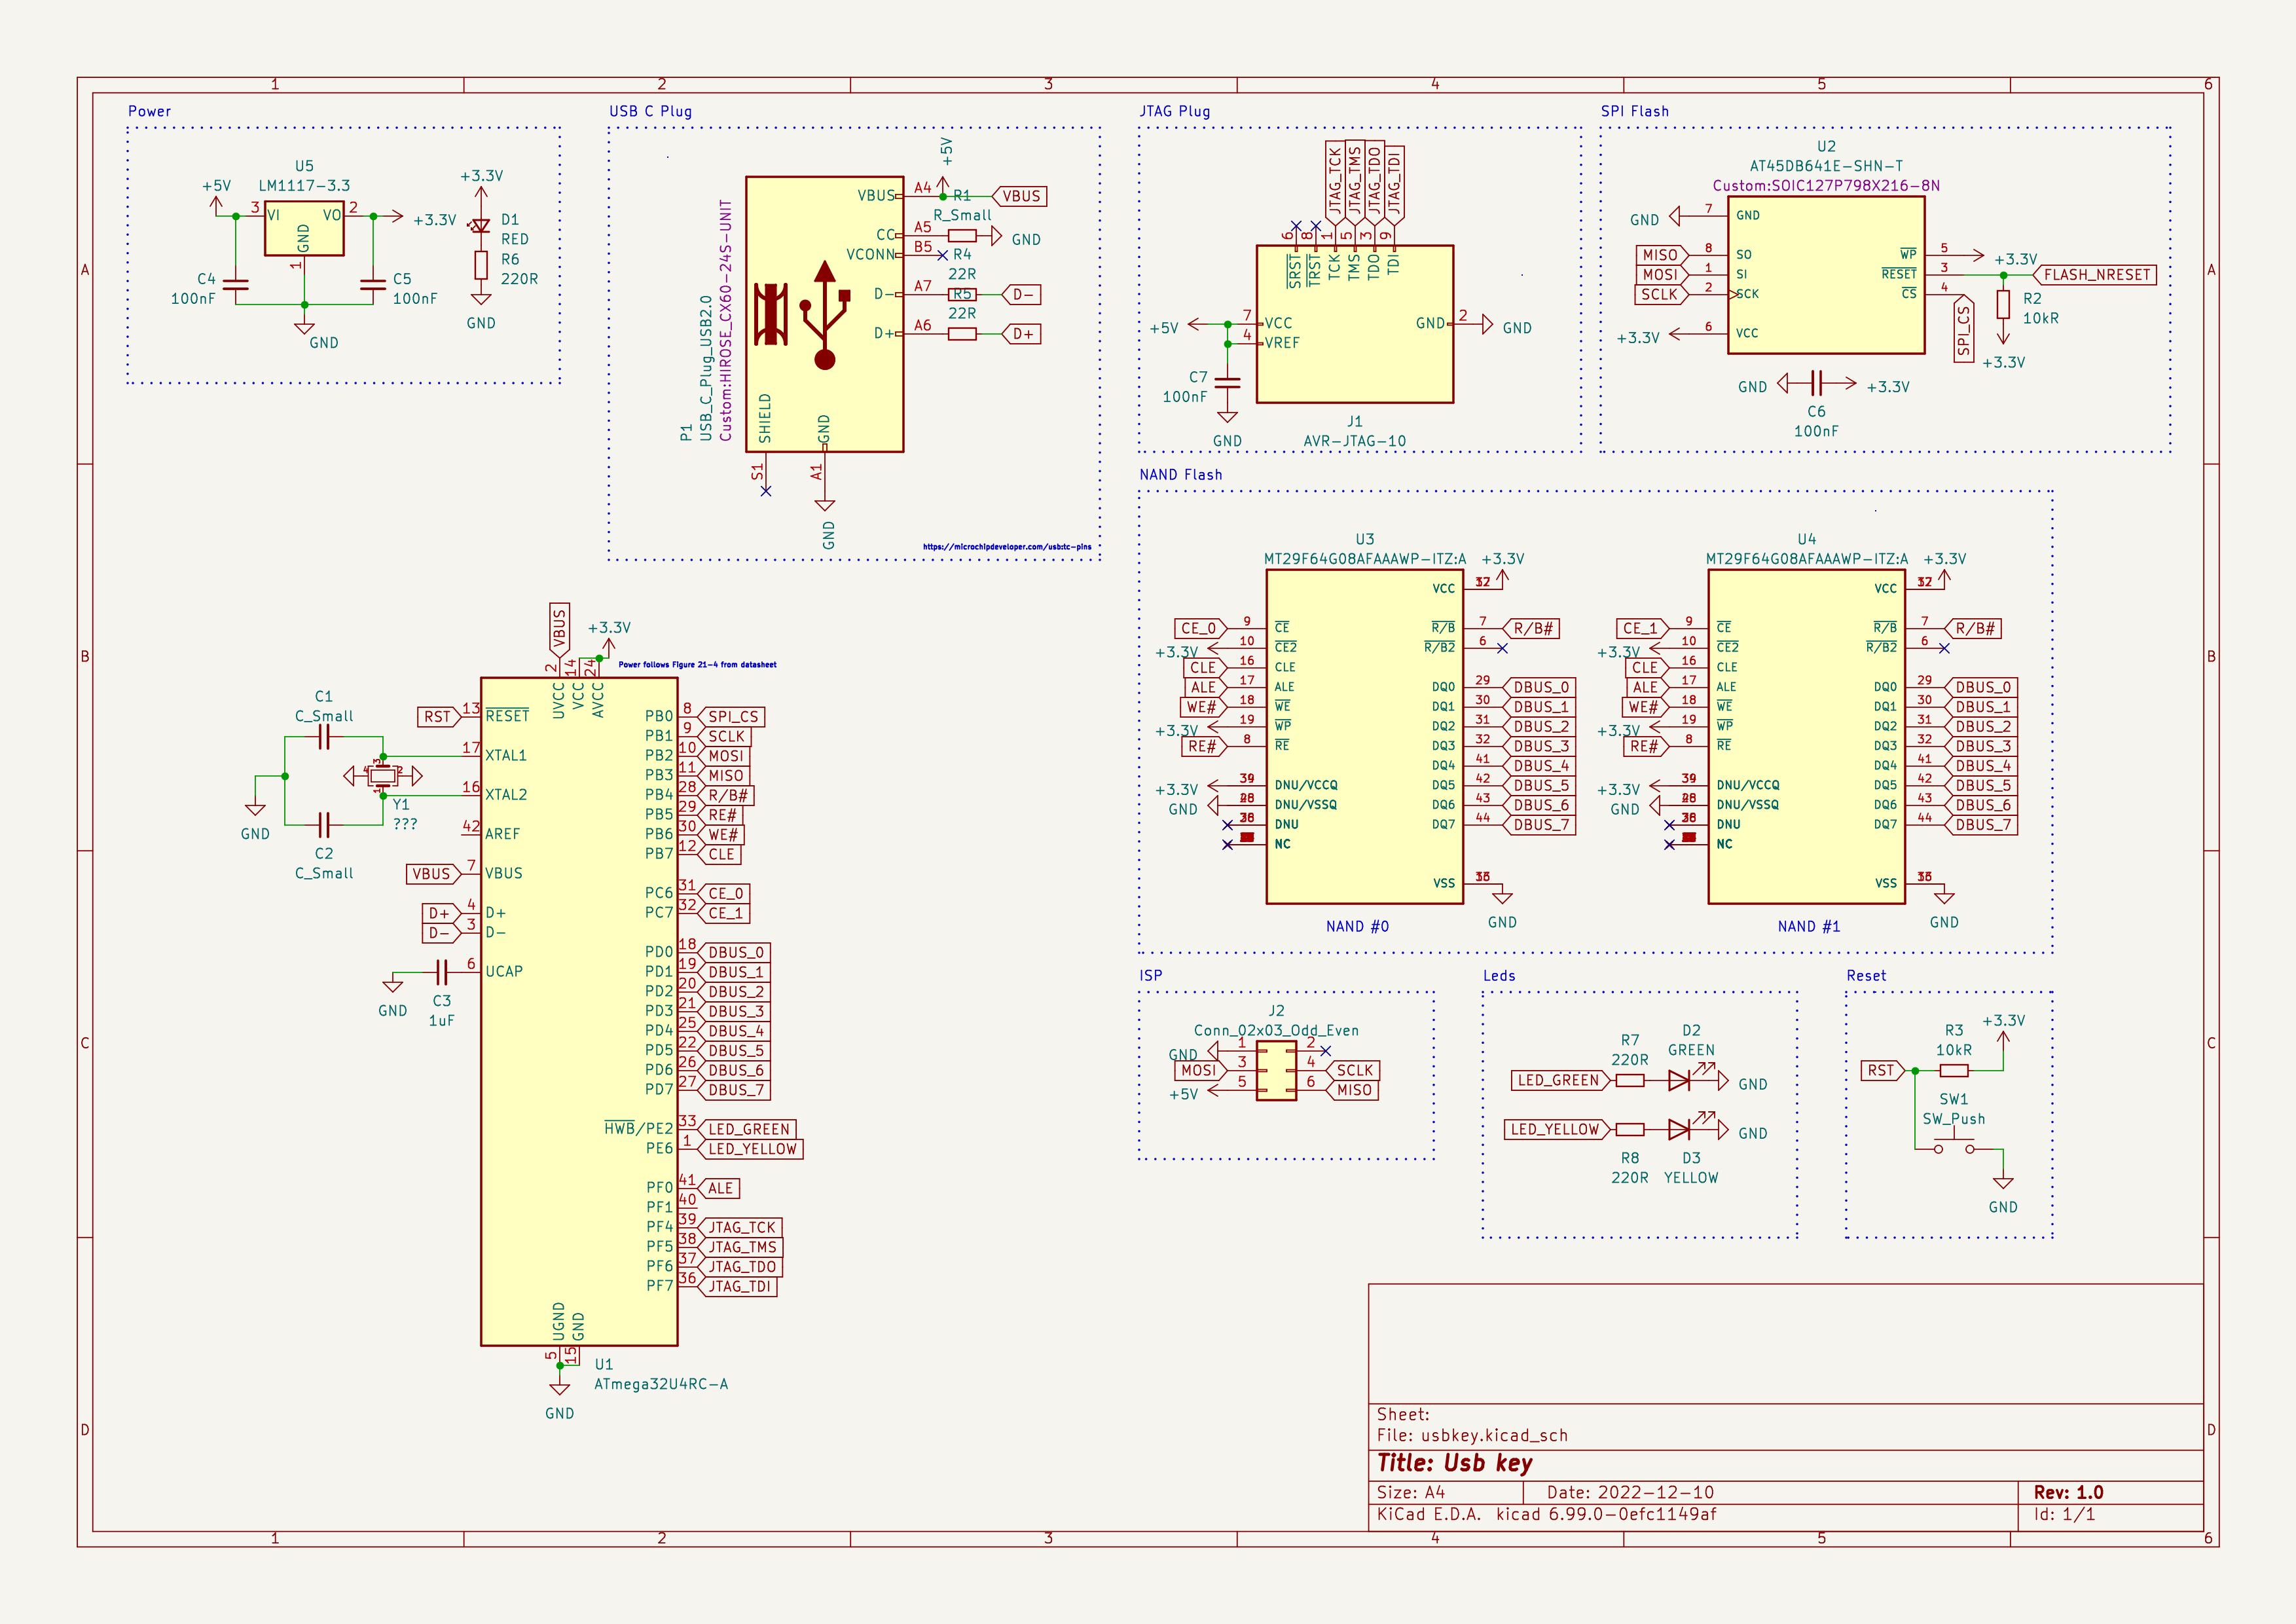Select capacitor C6 in the SPI Flash block
The height and width of the screenshot is (1624, 2296).
pyautogui.click(x=1817, y=383)
